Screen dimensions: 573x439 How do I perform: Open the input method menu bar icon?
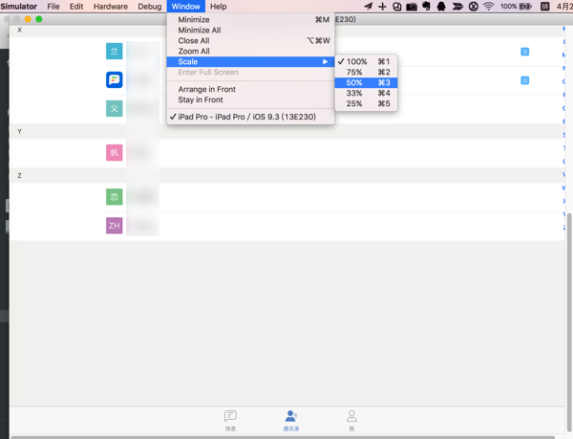point(545,7)
